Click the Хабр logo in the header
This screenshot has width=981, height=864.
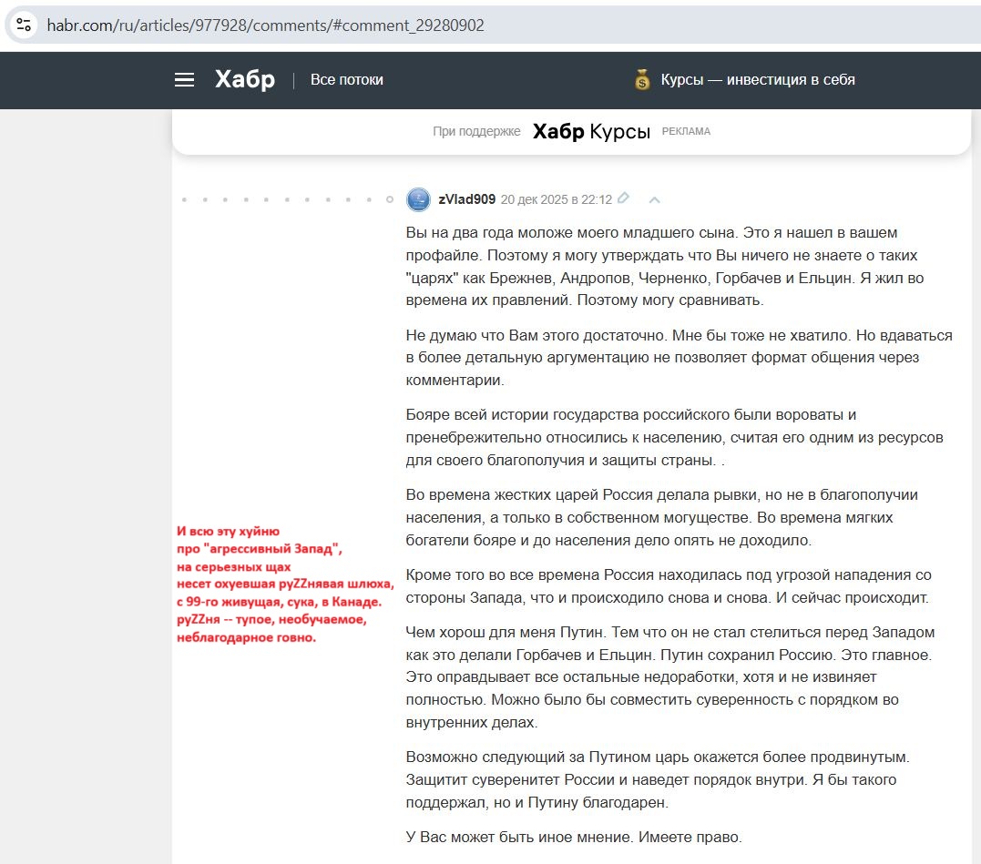click(244, 80)
